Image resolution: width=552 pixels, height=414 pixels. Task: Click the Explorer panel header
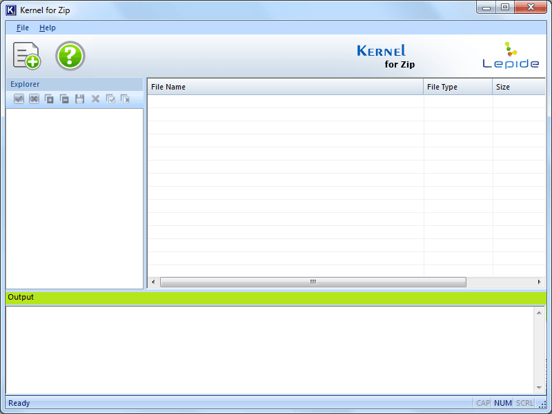[75, 84]
